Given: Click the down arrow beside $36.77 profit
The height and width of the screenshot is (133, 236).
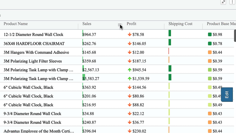Looking at the screenshot, I should (x=130, y=122).
